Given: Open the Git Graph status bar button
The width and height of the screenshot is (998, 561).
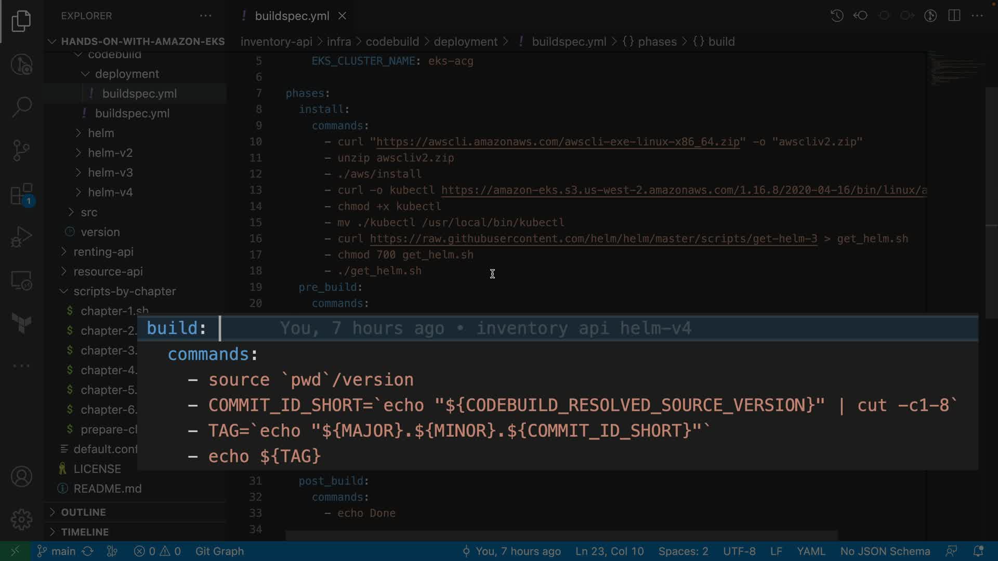Looking at the screenshot, I should [x=219, y=551].
